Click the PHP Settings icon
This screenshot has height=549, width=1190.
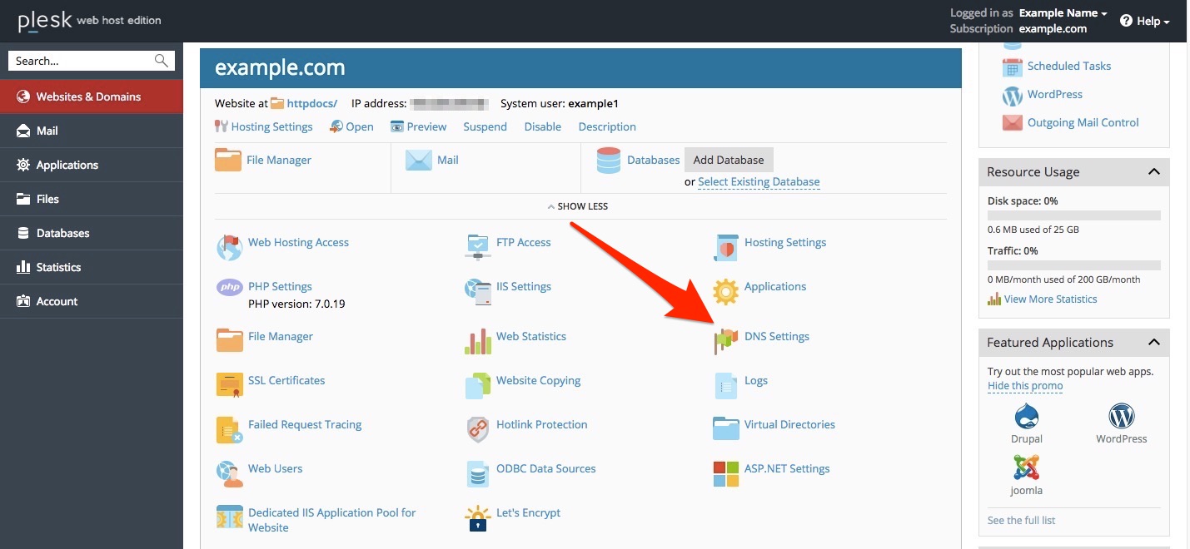(229, 287)
